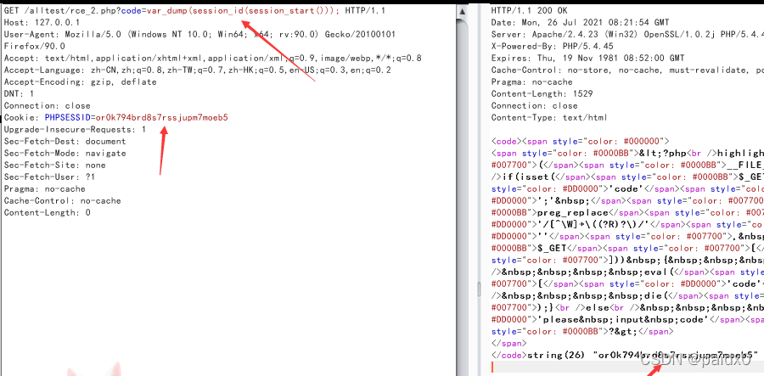The image size is (764, 376).
Task: Click the User-Agent: Mozilla/5.0 header line
Action: [199, 34]
